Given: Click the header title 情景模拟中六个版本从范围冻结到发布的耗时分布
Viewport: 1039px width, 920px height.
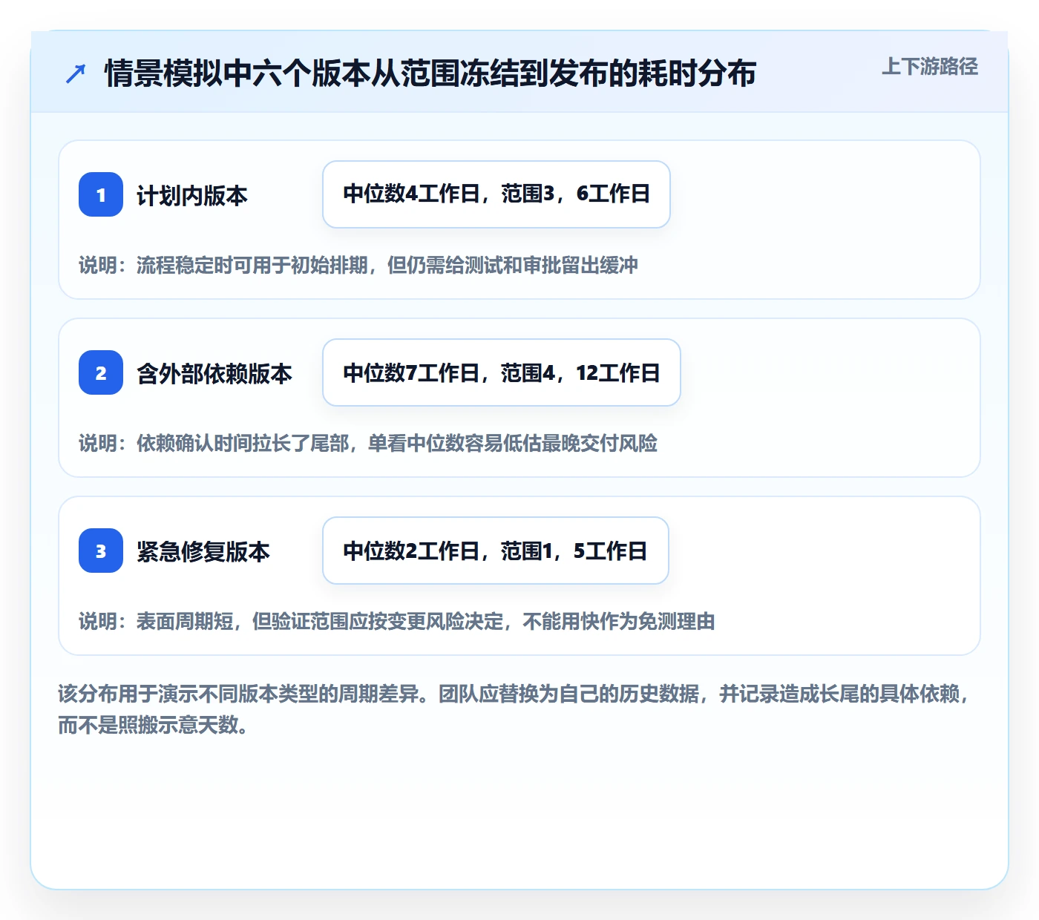Looking at the screenshot, I should tap(430, 73).
